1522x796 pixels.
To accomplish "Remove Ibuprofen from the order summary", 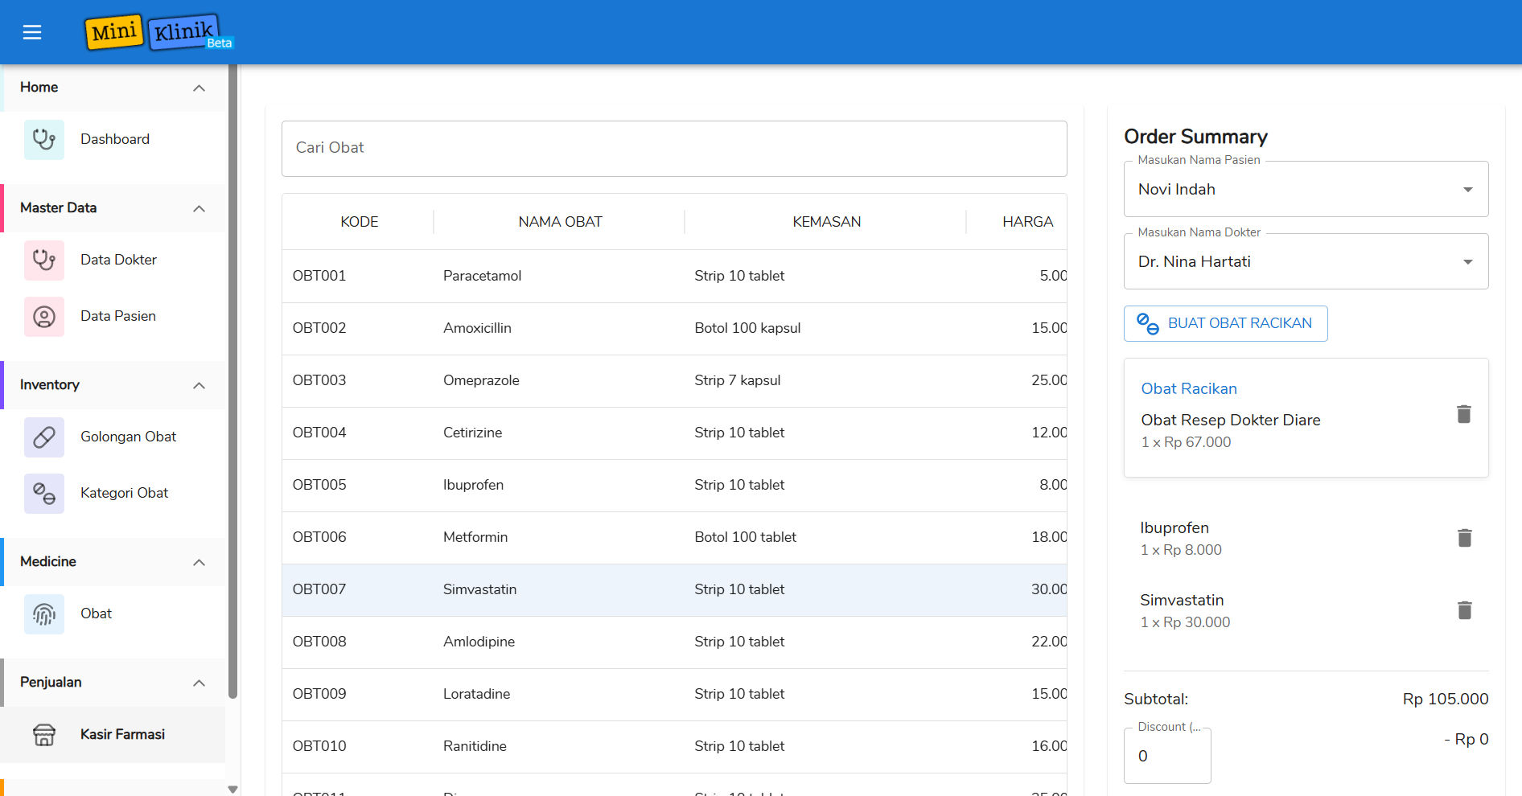I will click(x=1465, y=538).
